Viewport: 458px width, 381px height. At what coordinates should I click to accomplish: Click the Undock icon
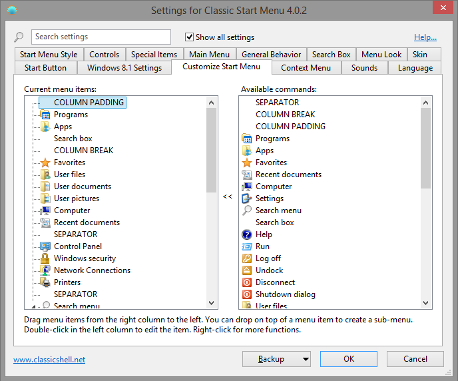click(247, 270)
